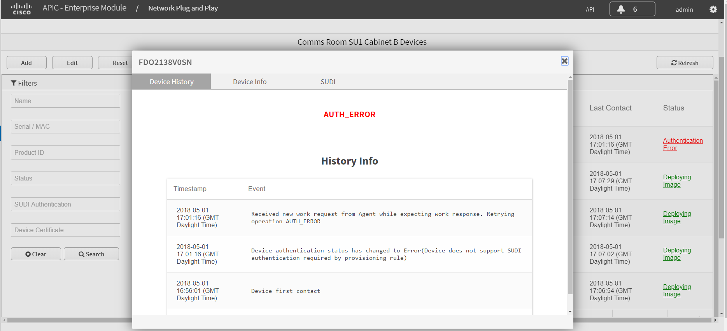
Task: Switch to the Device History tab
Action: pos(172,82)
